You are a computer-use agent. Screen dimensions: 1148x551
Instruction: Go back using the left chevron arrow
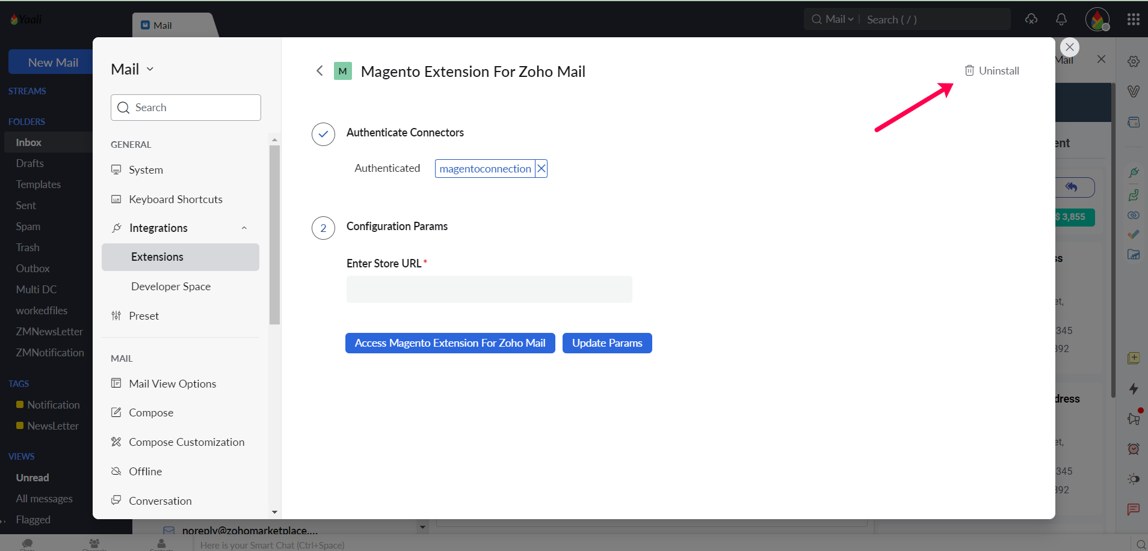click(319, 71)
